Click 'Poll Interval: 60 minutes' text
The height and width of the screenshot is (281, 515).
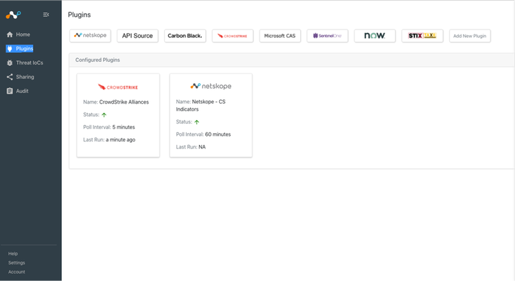point(203,135)
